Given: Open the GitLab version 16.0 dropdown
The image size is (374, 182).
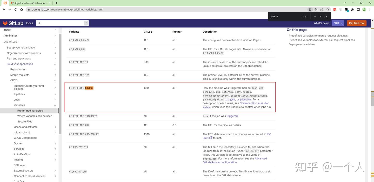Looking at the screenshot, I should point(338,23).
